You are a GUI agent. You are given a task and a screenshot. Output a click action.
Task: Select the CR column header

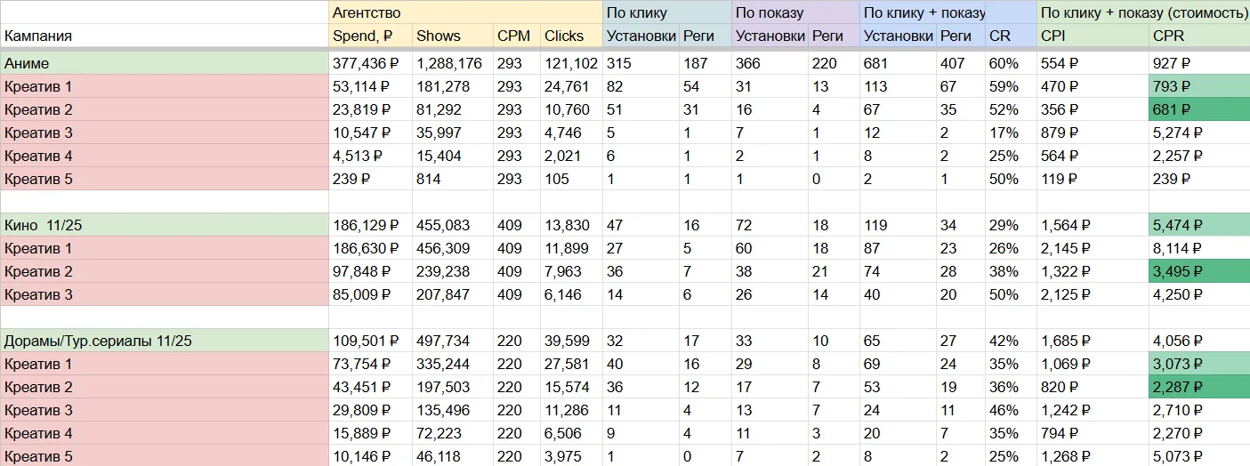tap(1011, 36)
